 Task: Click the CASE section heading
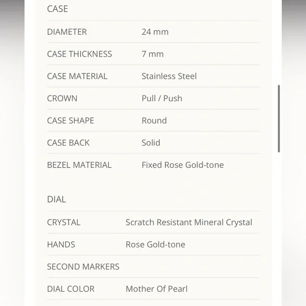(58, 9)
